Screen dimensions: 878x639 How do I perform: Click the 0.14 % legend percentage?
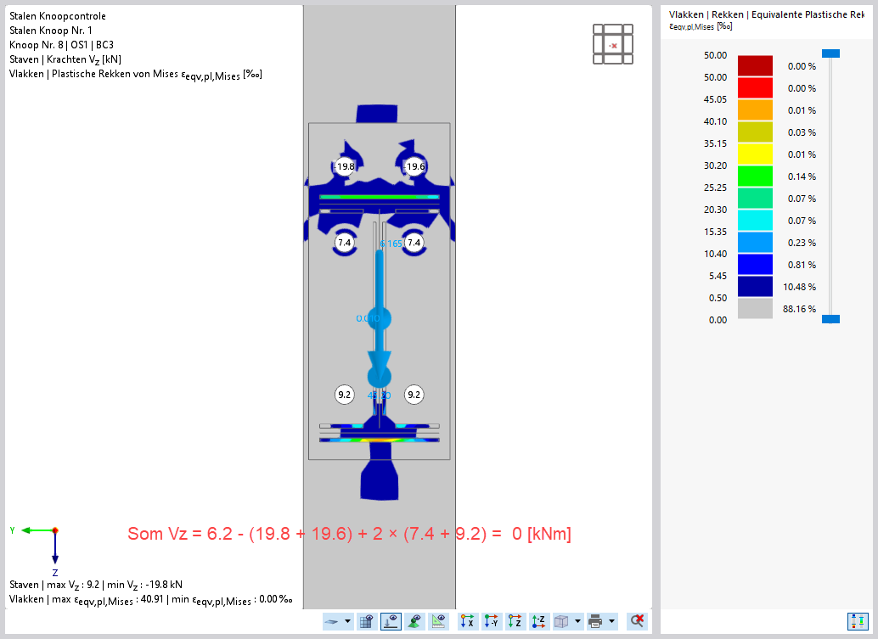click(x=802, y=177)
